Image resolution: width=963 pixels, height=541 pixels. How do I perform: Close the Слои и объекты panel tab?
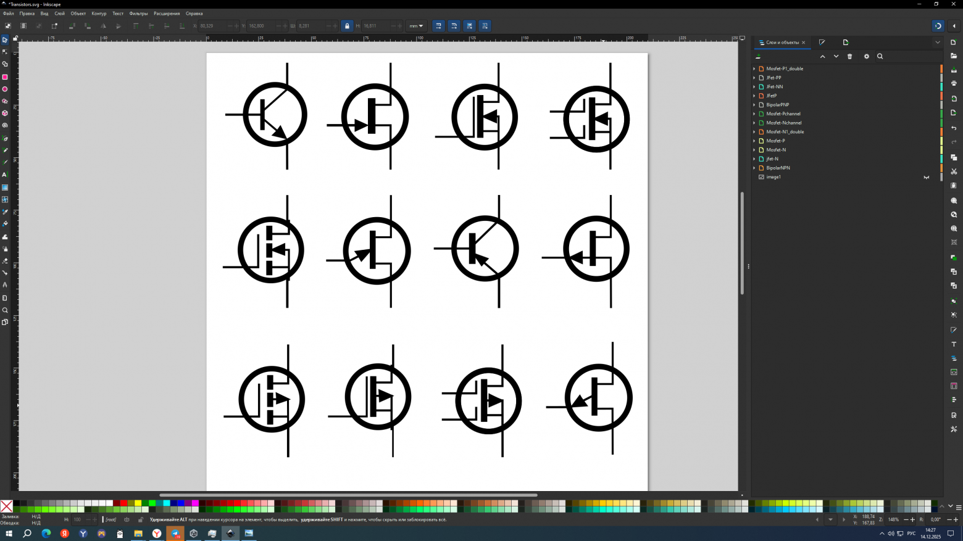(803, 43)
